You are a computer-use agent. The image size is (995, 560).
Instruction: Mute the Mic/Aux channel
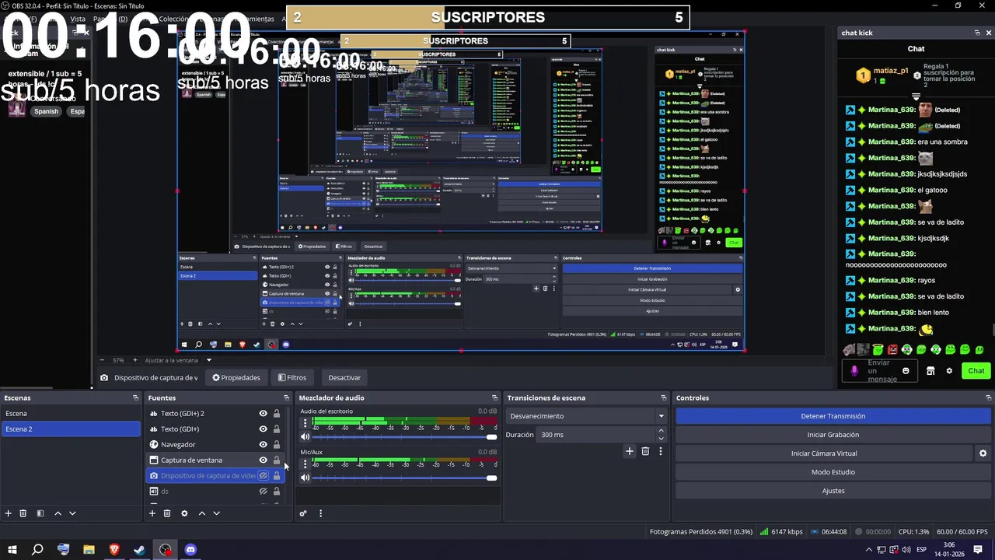pyautogui.click(x=305, y=478)
